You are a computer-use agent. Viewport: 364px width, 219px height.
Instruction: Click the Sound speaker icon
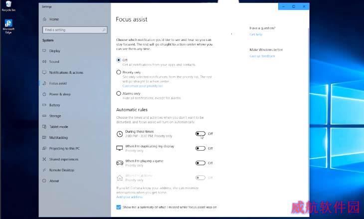coord(44,61)
